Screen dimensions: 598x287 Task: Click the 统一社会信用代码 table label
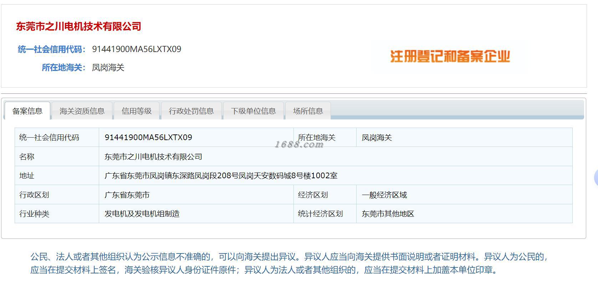click(x=49, y=138)
